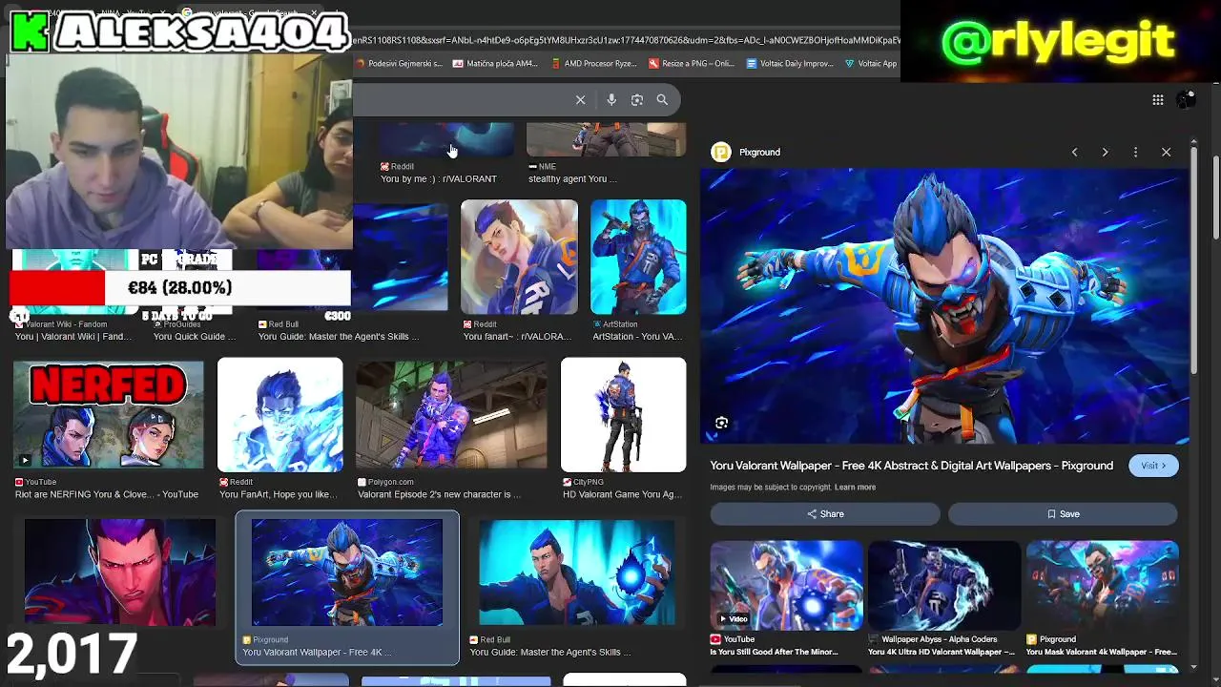Open related Wallpaper Abyss Yoru 4K image

(x=944, y=586)
